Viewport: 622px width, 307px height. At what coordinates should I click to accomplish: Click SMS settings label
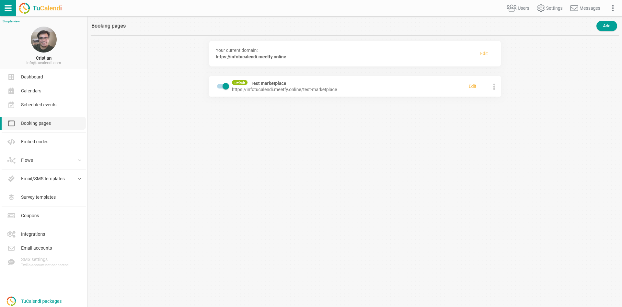(x=34, y=259)
